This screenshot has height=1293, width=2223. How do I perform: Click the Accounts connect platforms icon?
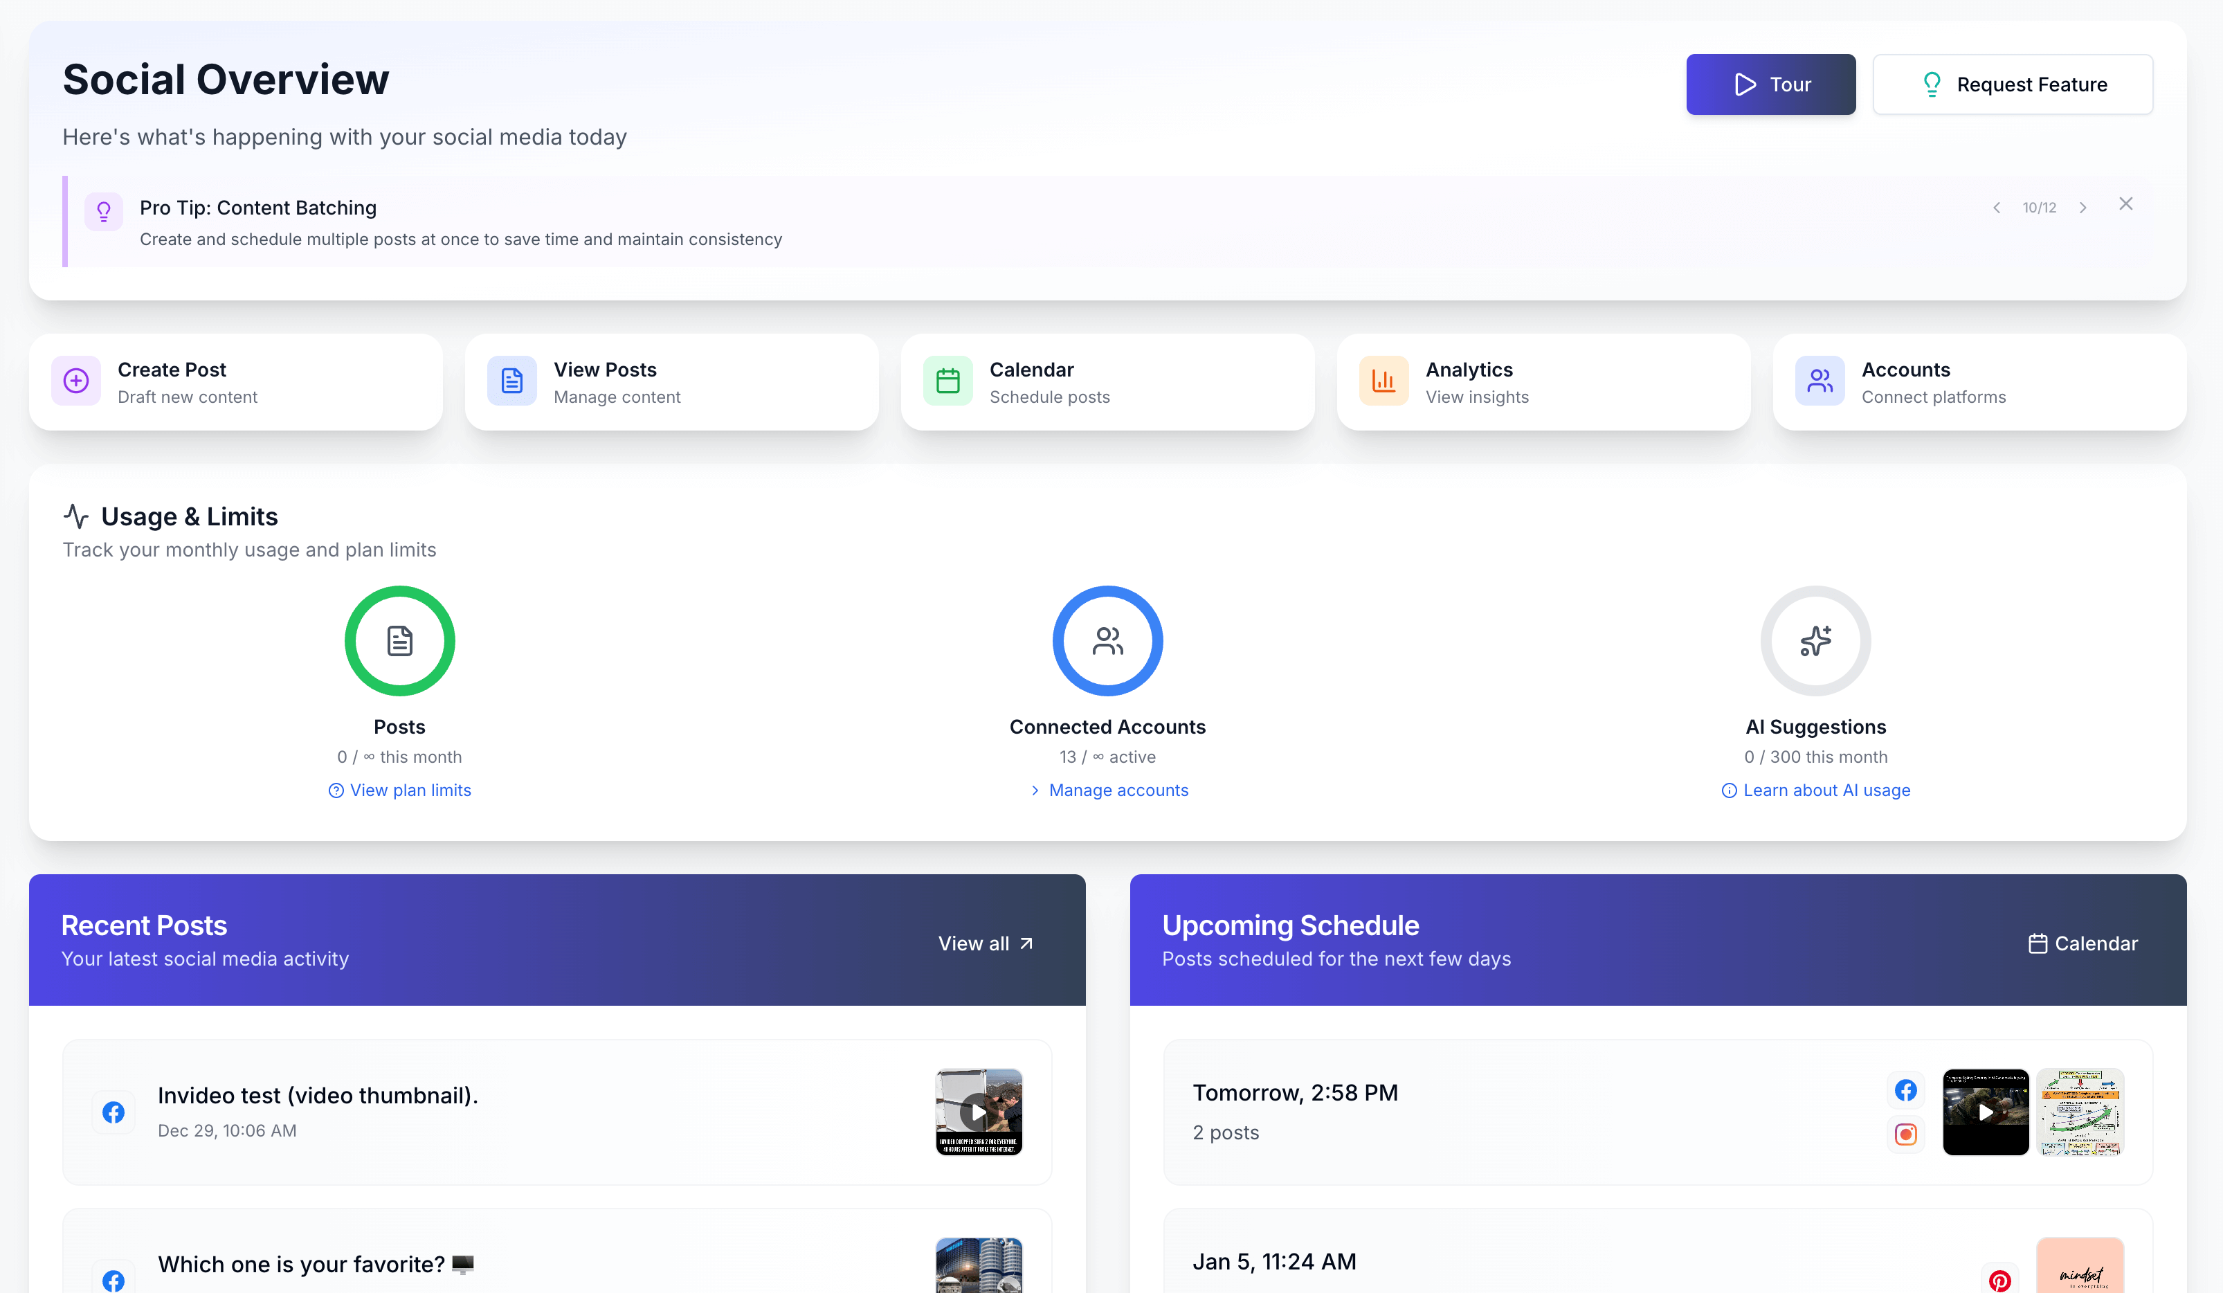coord(1819,381)
